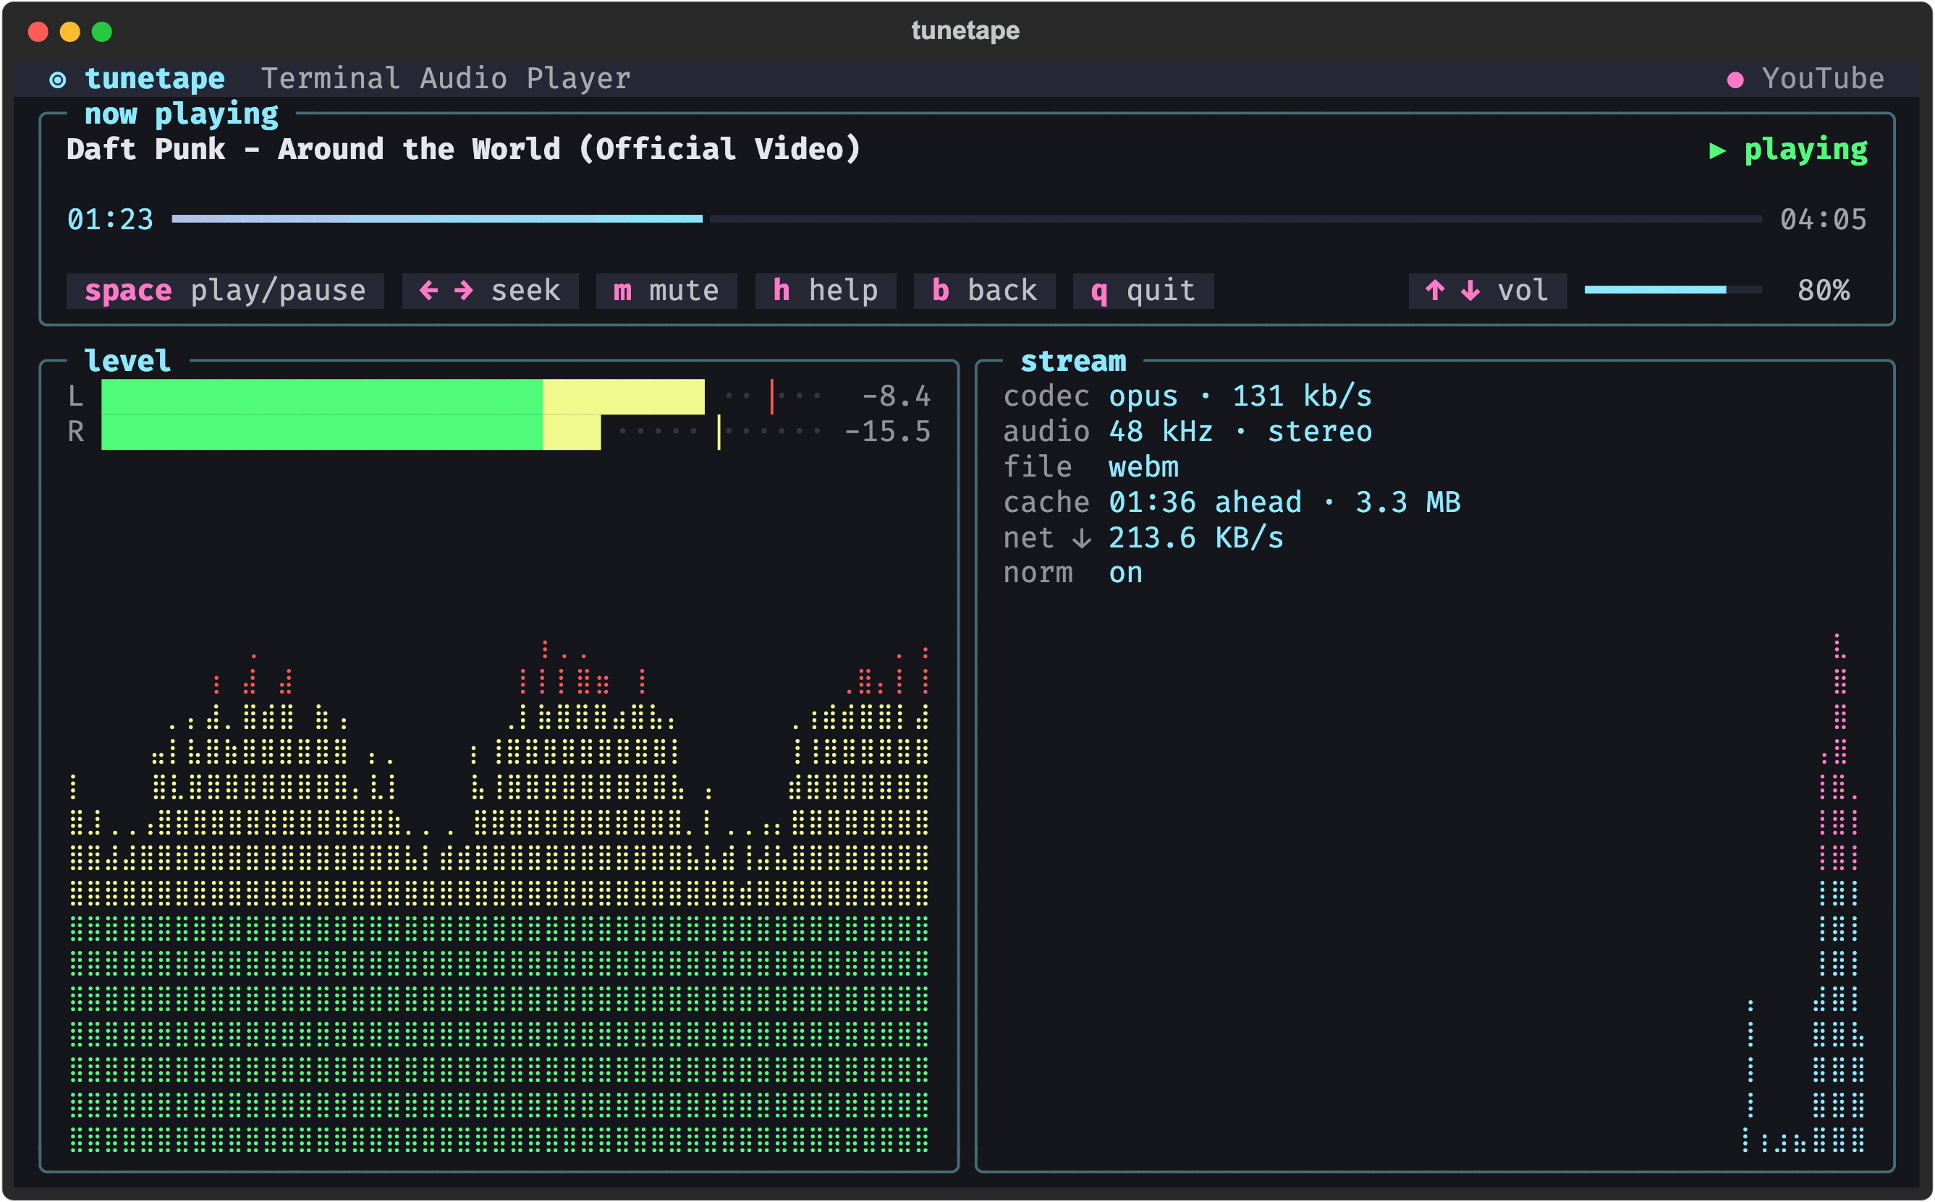Image resolution: width=1935 pixels, height=1202 pixels.
Task: Quit using the q quit hint
Action: pyautogui.click(x=1143, y=291)
